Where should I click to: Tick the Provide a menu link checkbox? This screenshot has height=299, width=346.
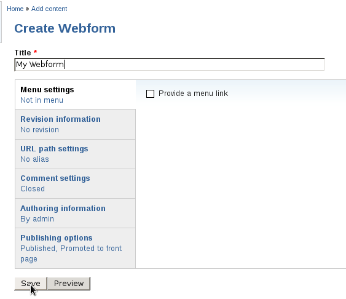150,94
